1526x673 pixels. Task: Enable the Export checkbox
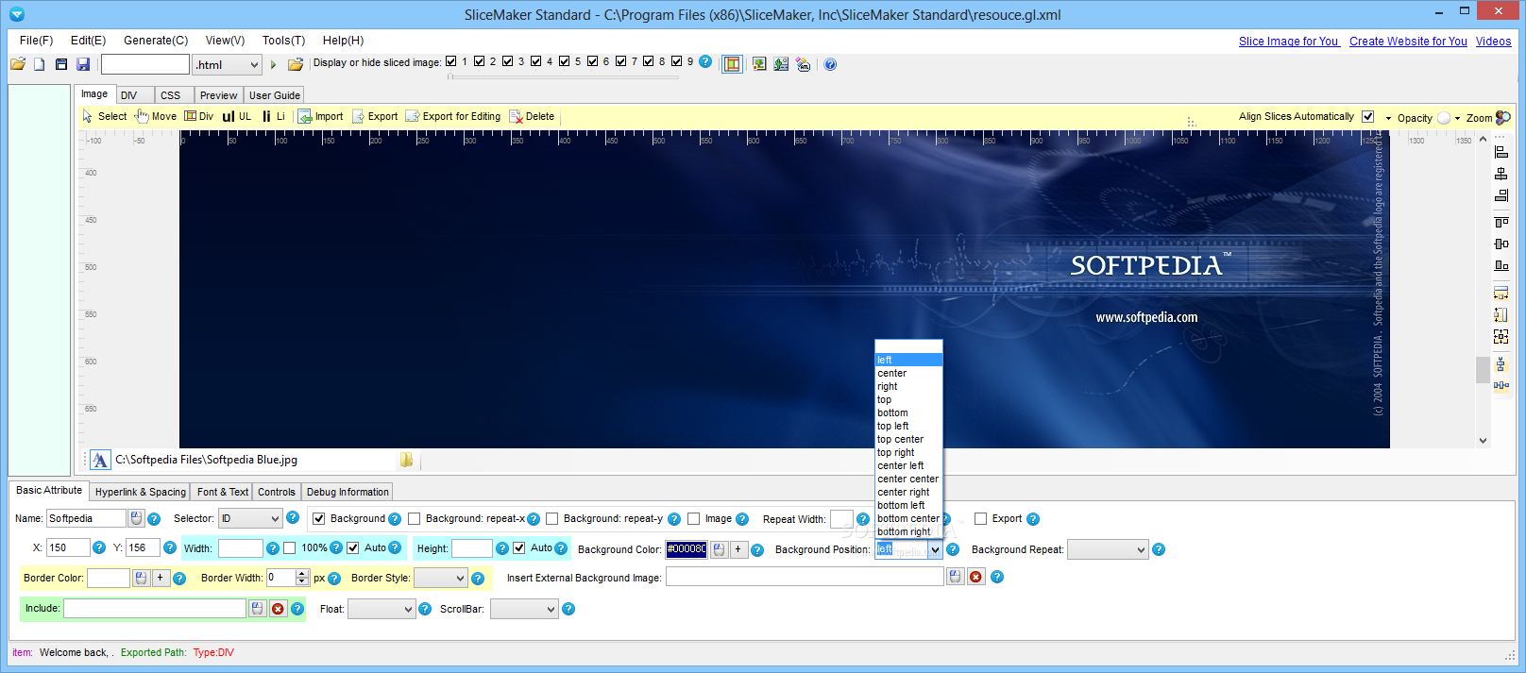click(x=980, y=518)
